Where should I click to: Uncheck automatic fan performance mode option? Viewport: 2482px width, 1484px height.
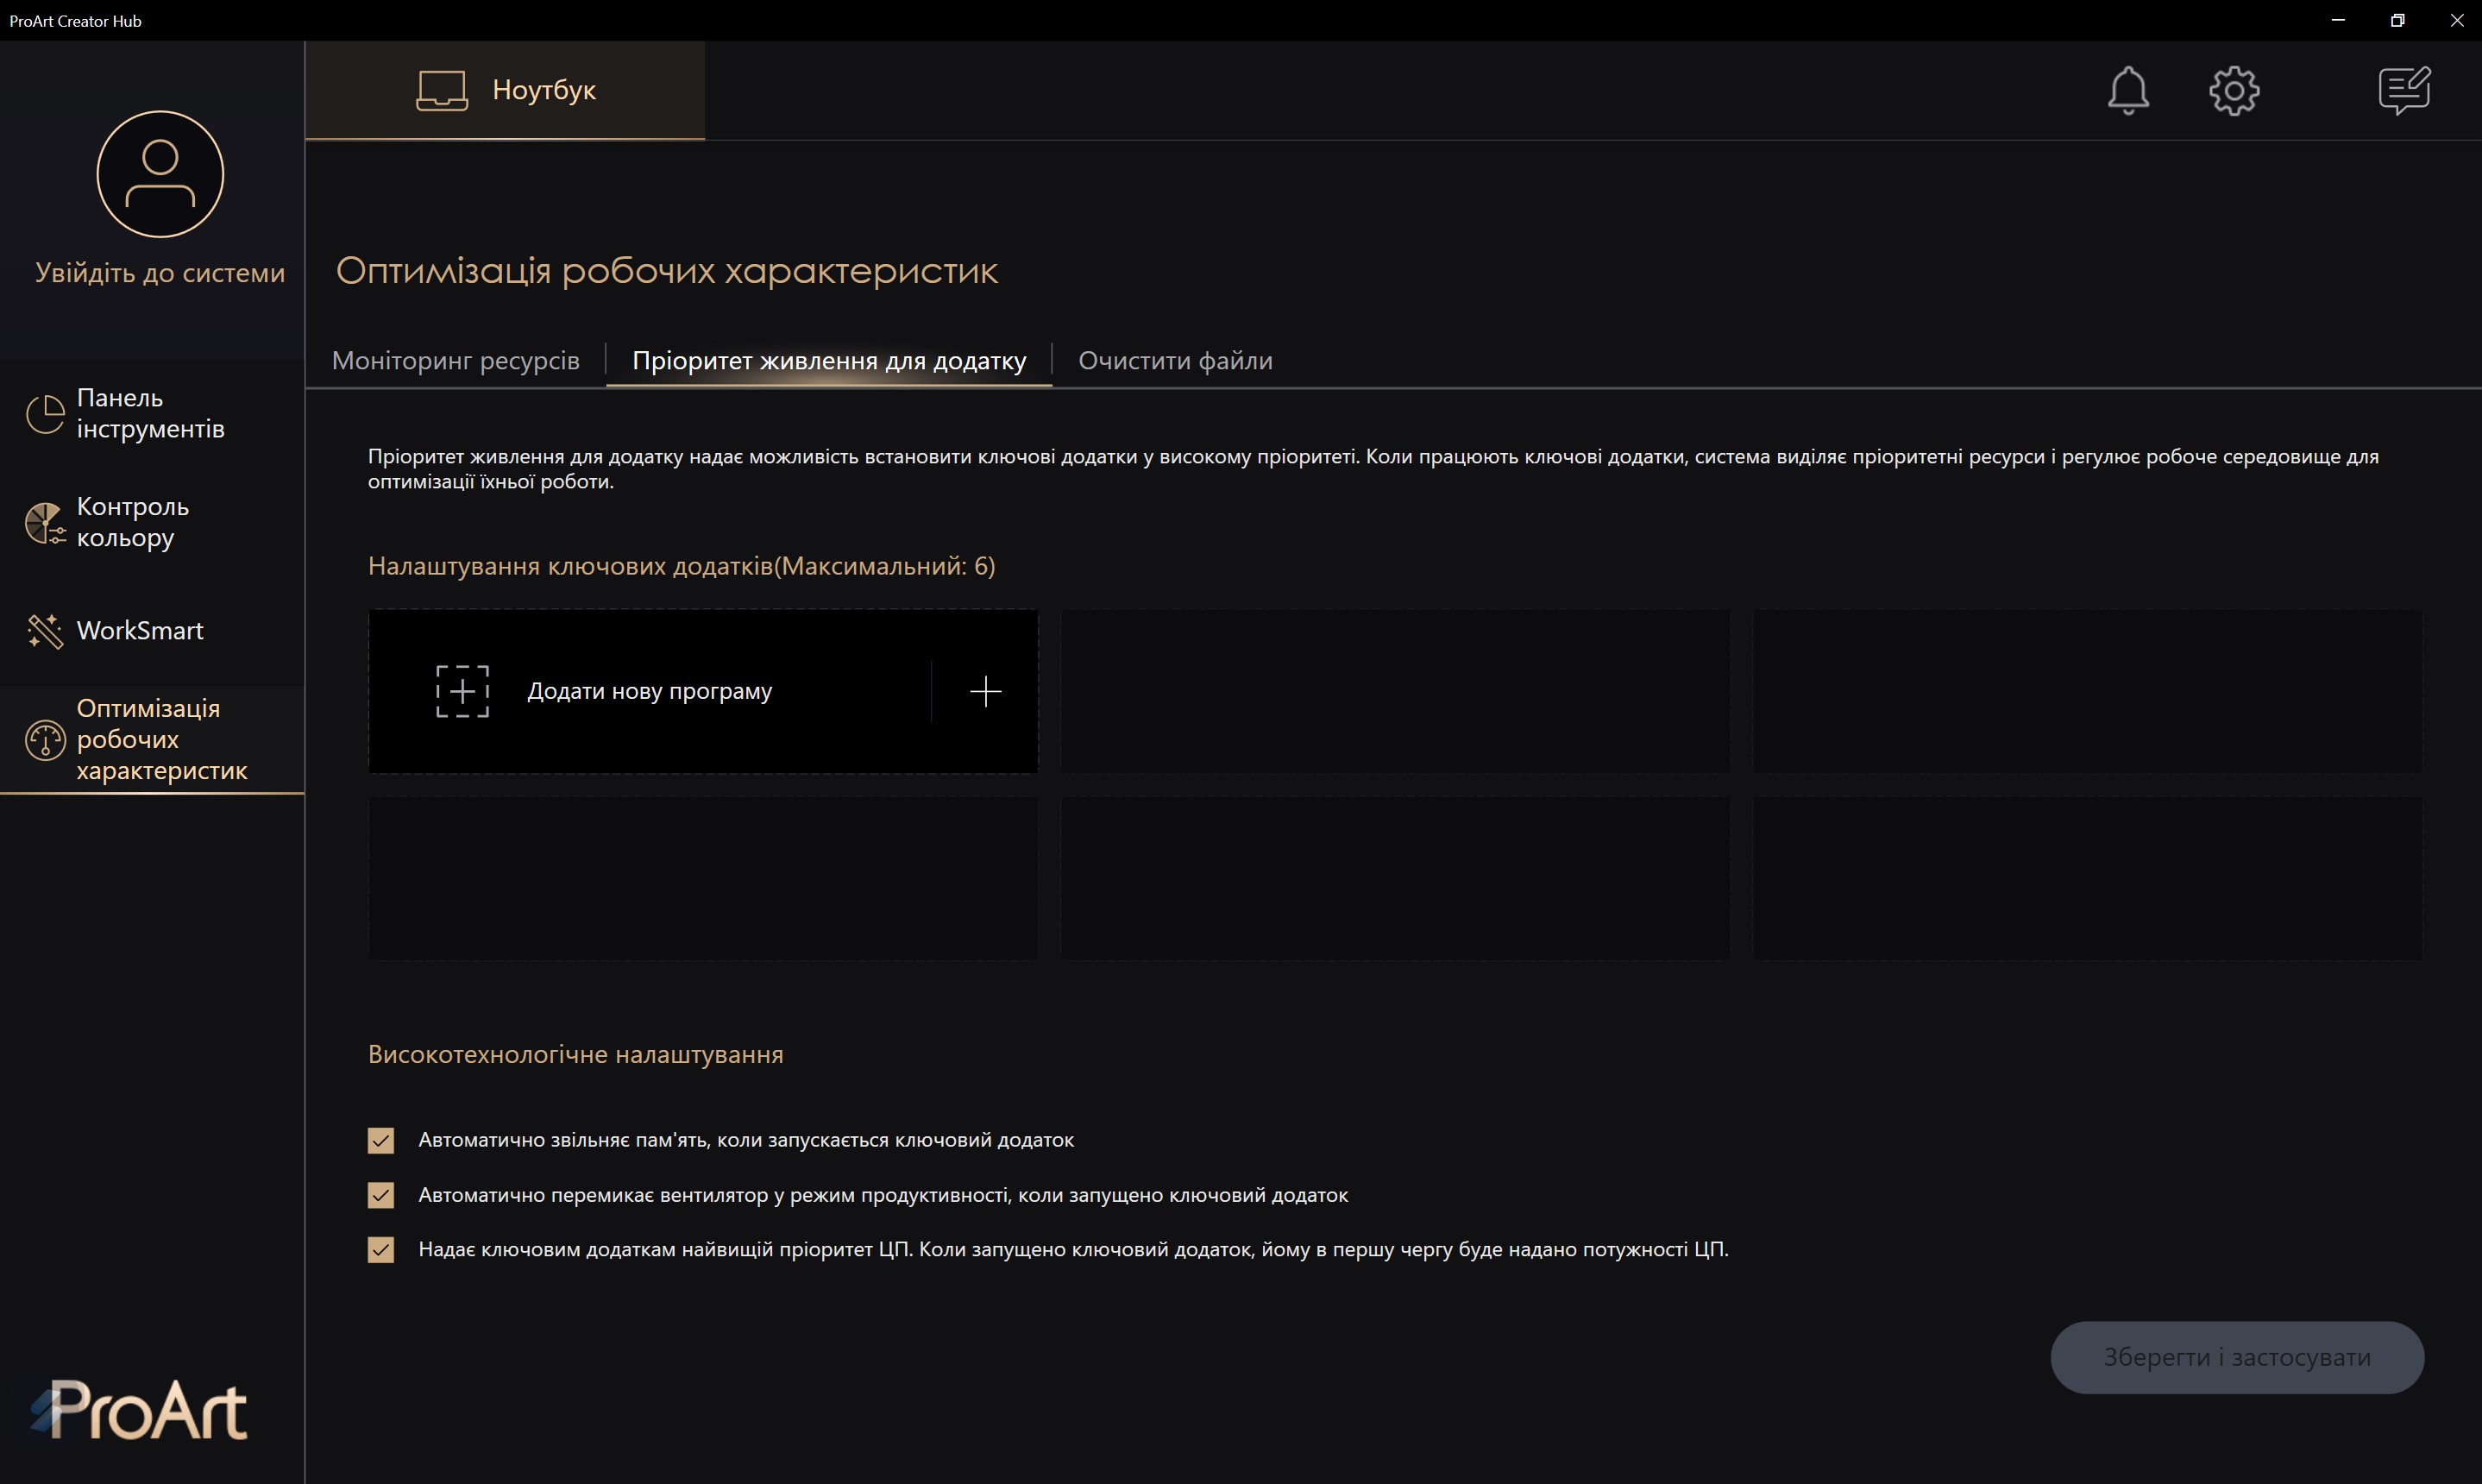click(x=380, y=1195)
